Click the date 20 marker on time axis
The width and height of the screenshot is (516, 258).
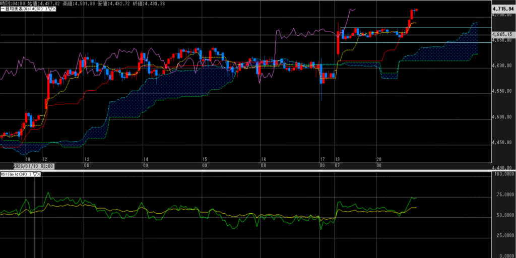[x=378, y=159]
